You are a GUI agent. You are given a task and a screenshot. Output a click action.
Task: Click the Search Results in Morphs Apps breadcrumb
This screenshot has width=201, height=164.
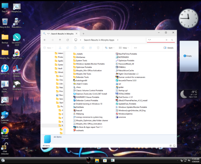[99, 40]
